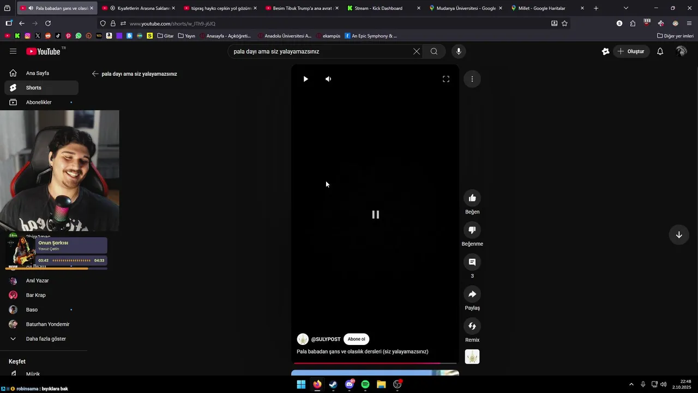Open Abonelikler in the sidebar
Screen dimensions: 698x393
(x=41, y=102)
